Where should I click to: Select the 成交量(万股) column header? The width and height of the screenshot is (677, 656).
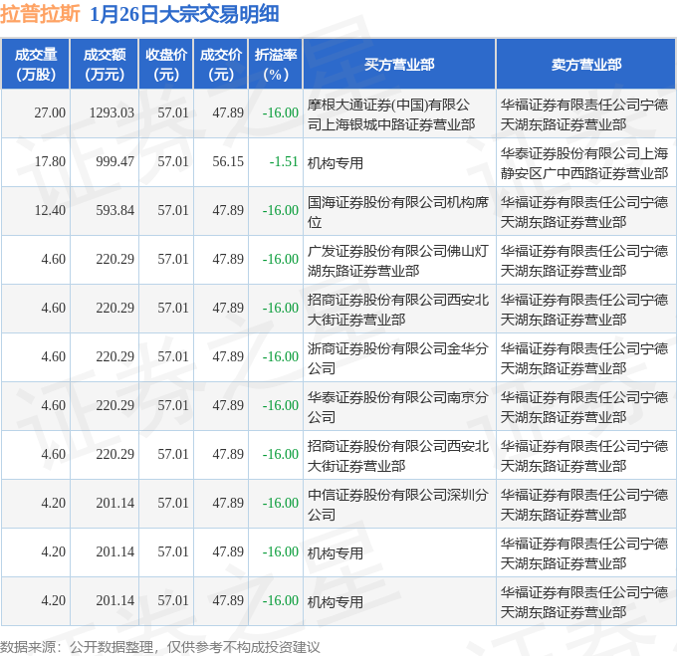coord(36,64)
